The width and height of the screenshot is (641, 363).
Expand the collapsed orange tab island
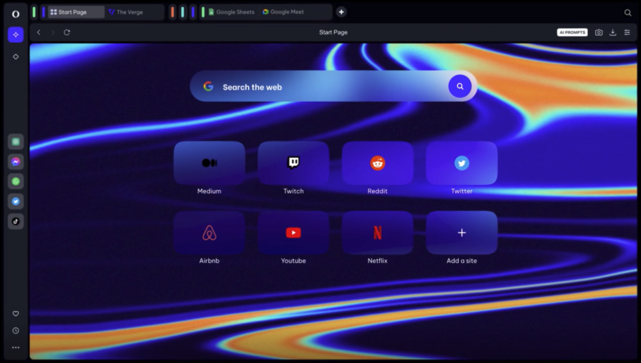click(x=172, y=12)
